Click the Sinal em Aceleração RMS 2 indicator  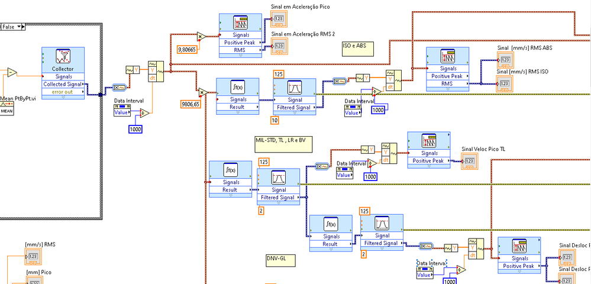[x=279, y=46]
